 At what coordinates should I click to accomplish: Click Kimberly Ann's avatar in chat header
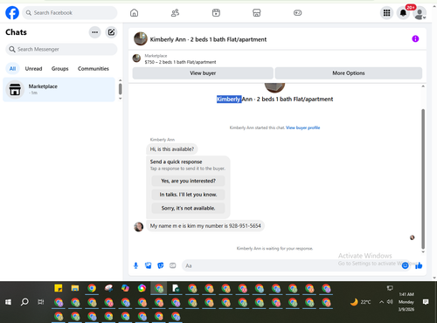(141, 38)
